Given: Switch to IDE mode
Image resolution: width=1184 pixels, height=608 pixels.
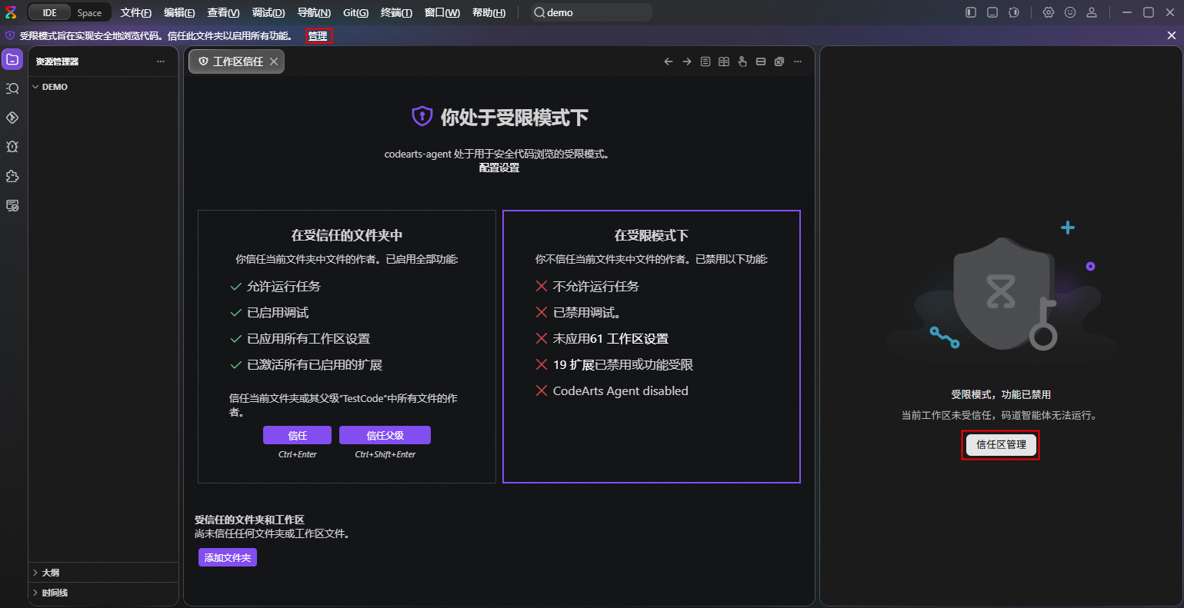Looking at the screenshot, I should pos(50,12).
